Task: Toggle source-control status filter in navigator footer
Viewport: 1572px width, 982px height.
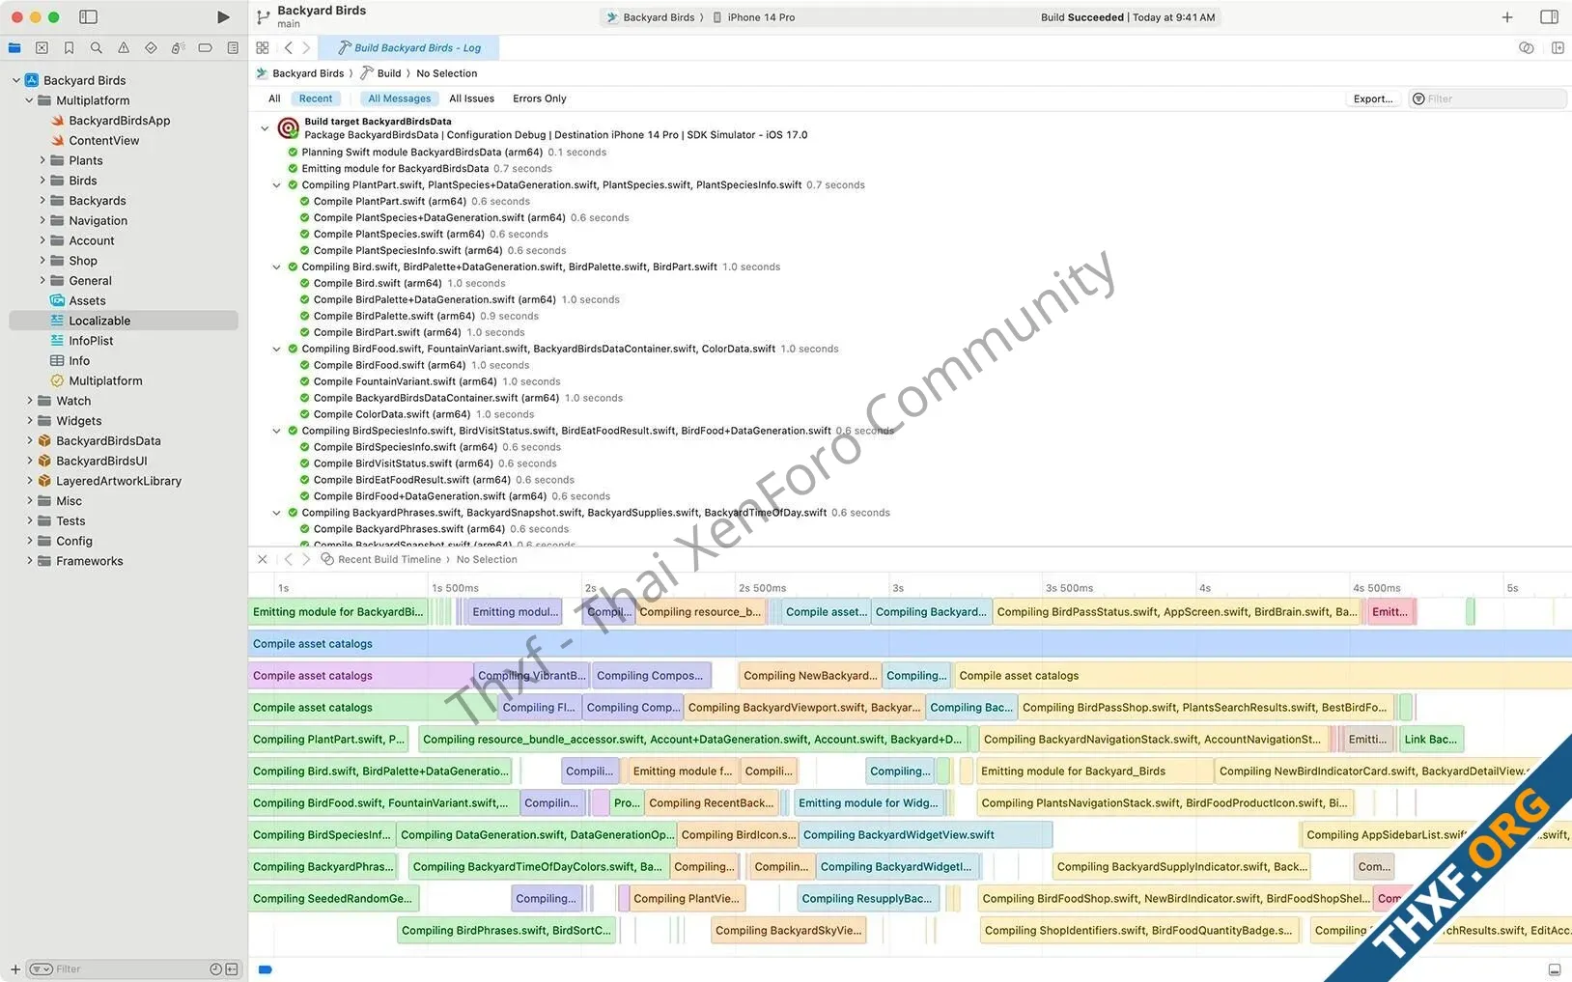Action: (x=232, y=968)
